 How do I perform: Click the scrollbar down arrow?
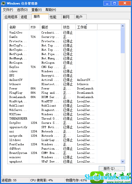pyautogui.click(x=123, y=162)
